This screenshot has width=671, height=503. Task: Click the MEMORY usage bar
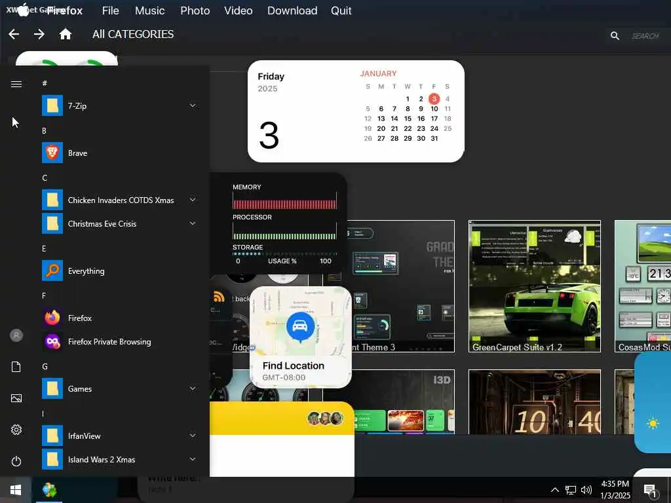click(x=284, y=204)
